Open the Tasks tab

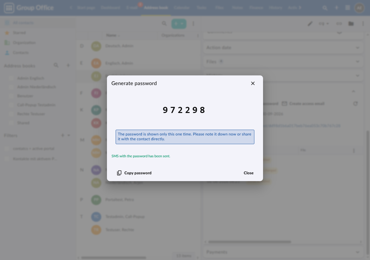201,8
